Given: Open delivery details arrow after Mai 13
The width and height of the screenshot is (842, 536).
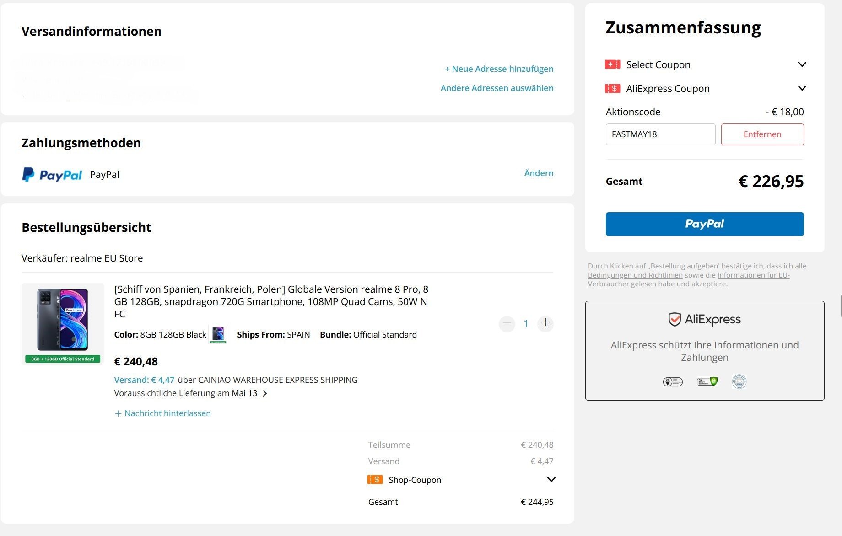Looking at the screenshot, I should coord(264,393).
